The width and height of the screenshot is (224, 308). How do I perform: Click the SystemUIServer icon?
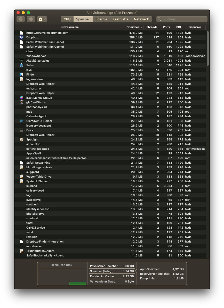click(21, 181)
